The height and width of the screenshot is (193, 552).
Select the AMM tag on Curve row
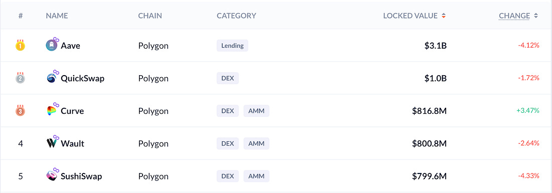click(x=256, y=111)
